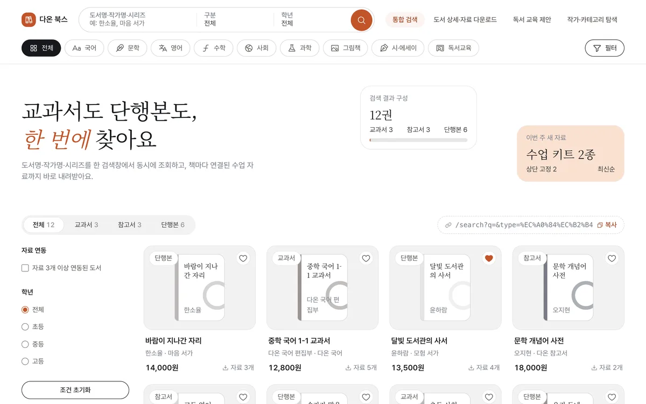Image resolution: width=646 pixels, height=404 pixels.
Task: Select the 수학 category chip
Action: [213, 48]
